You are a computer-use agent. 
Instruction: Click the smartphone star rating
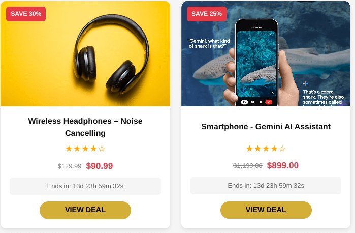coord(266,149)
